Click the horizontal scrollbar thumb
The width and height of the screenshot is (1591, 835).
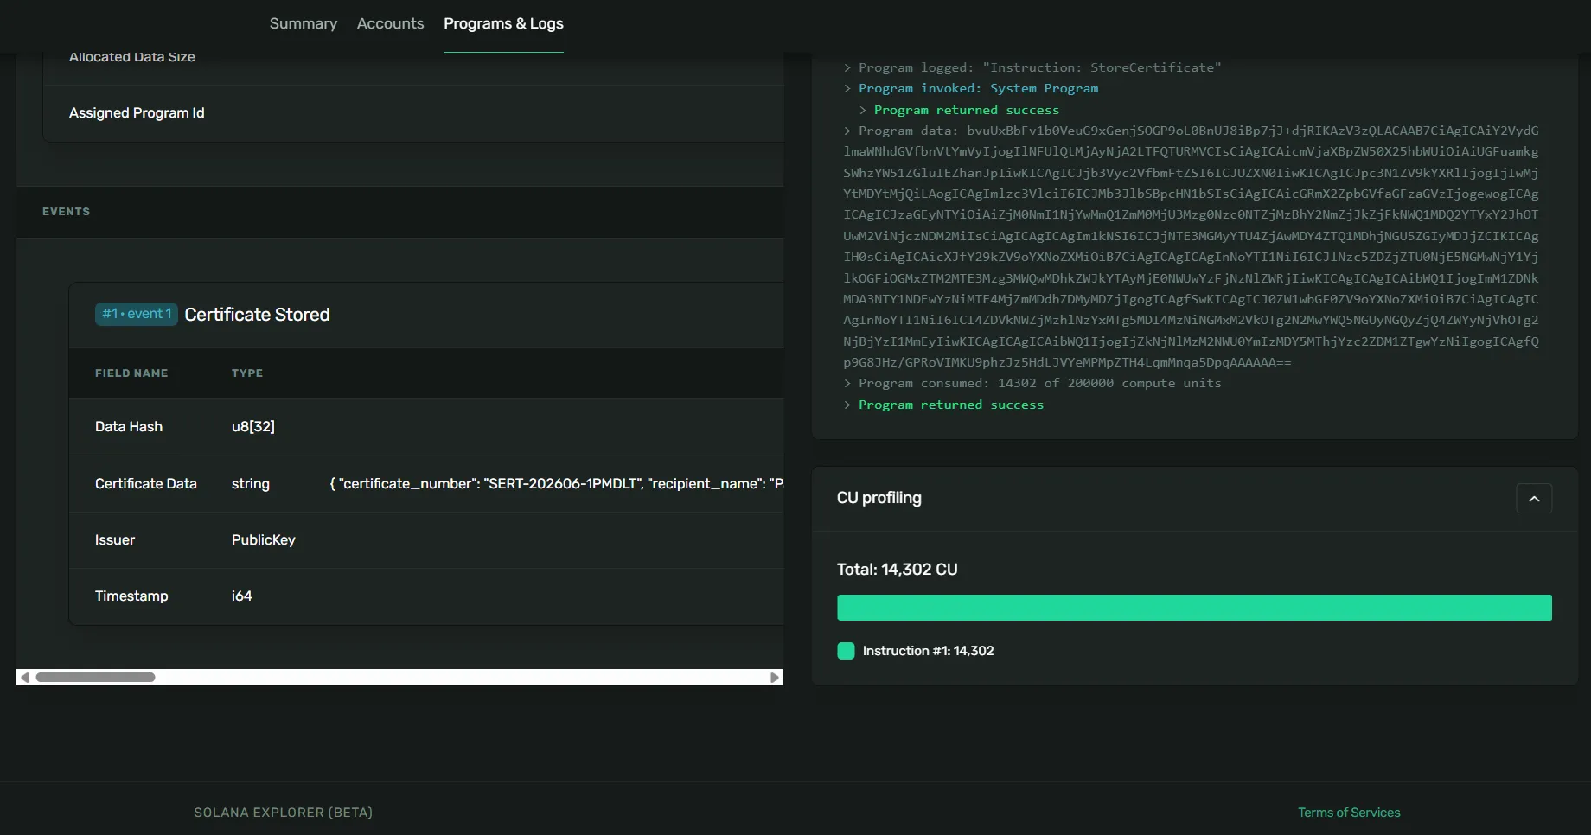pos(95,678)
